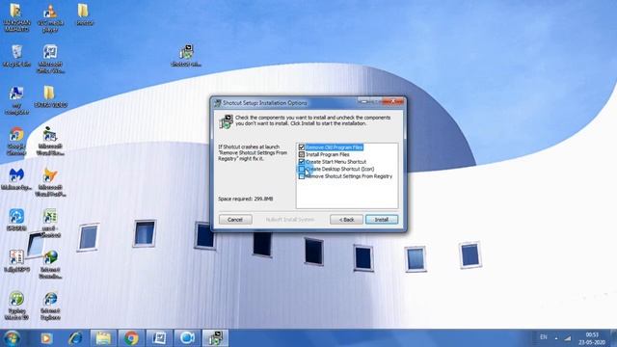Toggle Install Program Files checkbox

tap(302, 154)
